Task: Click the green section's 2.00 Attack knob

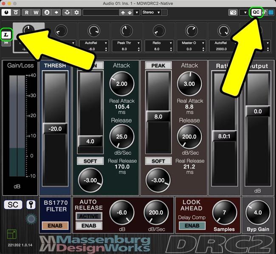Action: coord(122,84)
